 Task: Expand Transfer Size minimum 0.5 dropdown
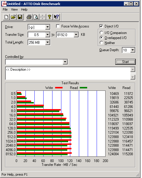[x=47, y=35]
